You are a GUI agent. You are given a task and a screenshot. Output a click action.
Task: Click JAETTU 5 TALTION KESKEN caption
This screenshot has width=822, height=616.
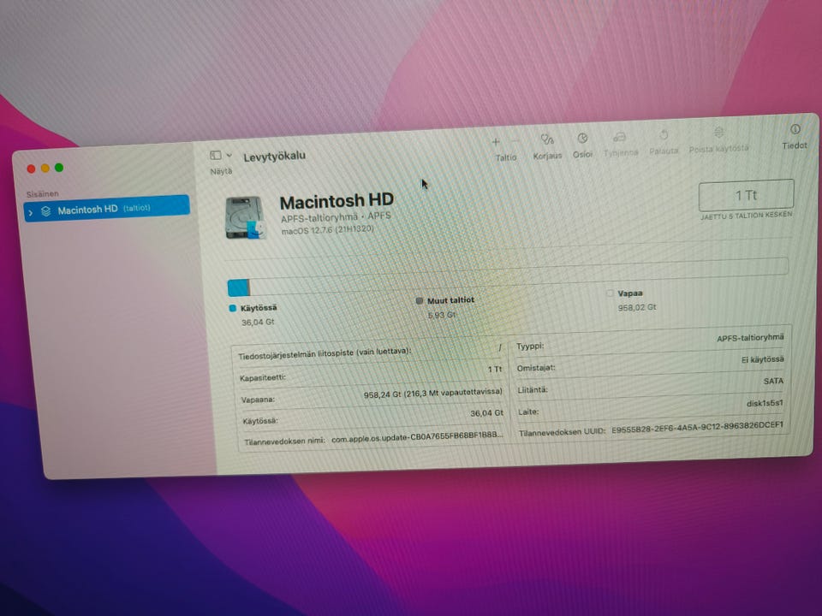coord(746,216)
